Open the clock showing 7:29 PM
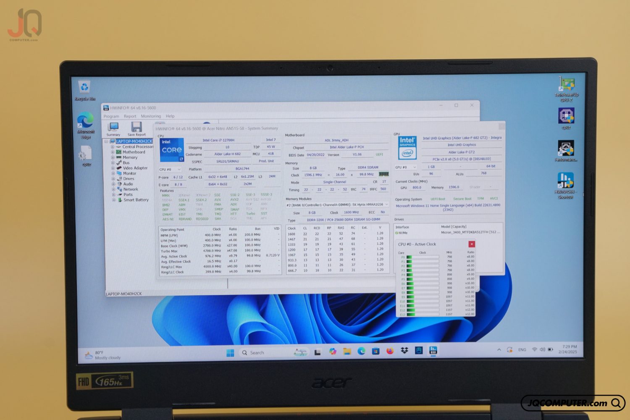The height and width of the screenshot is (420, 630). click(567, 349)
